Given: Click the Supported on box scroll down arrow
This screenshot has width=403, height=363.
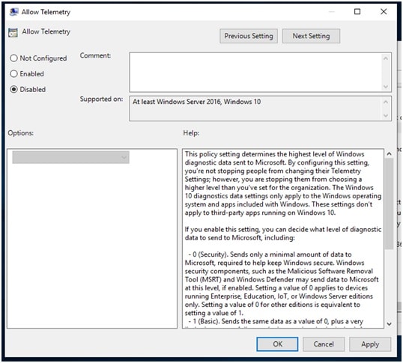Looking at the screenshot, I should pos(386,115).
